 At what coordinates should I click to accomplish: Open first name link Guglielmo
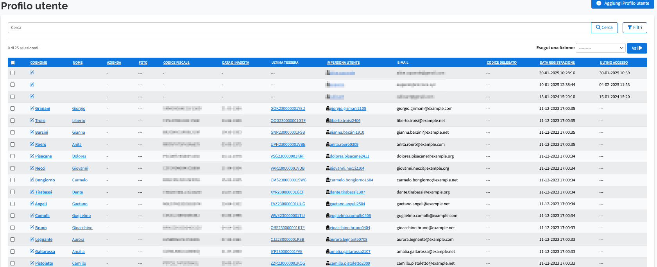[x=81, y=216]
